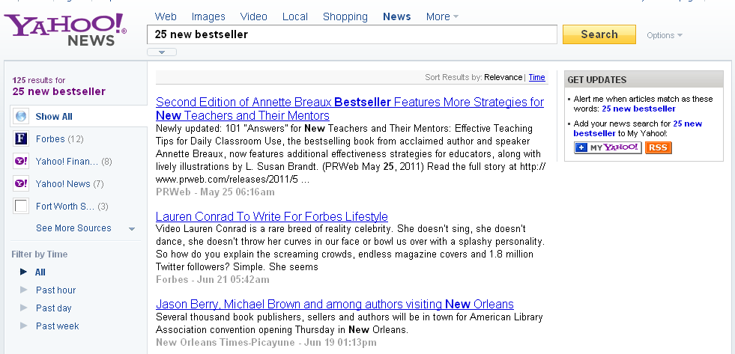Click the arrow beside Past week
Image resolution: width=735 pixels, height=354 pixels.
(24, 326)
